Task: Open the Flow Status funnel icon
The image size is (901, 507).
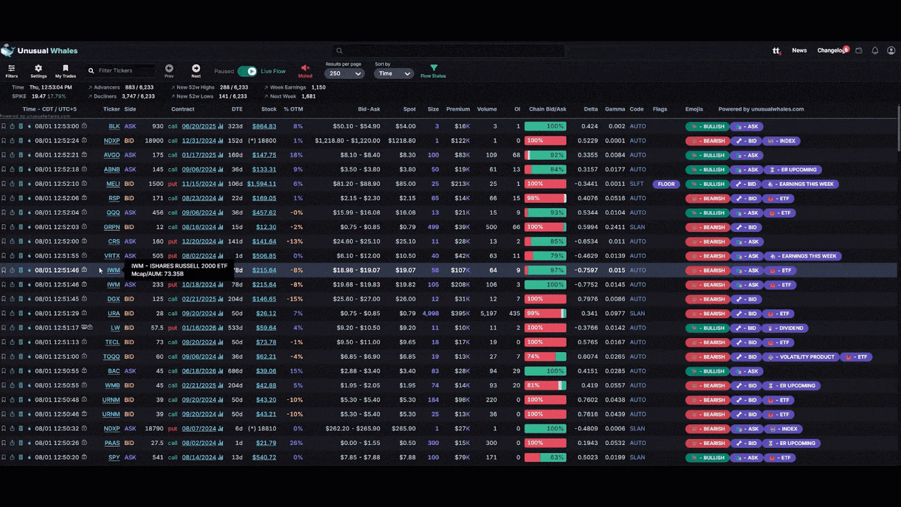Action: 433,68
